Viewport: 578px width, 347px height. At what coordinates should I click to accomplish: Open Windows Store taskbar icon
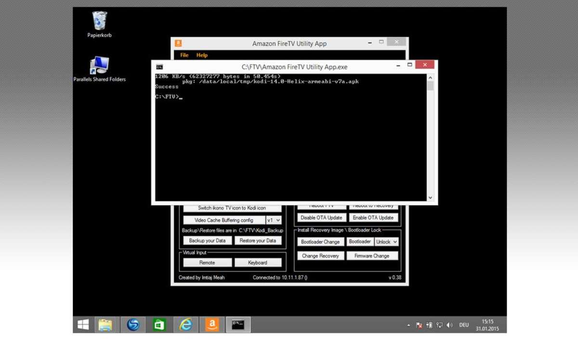(x=159, y=325)
